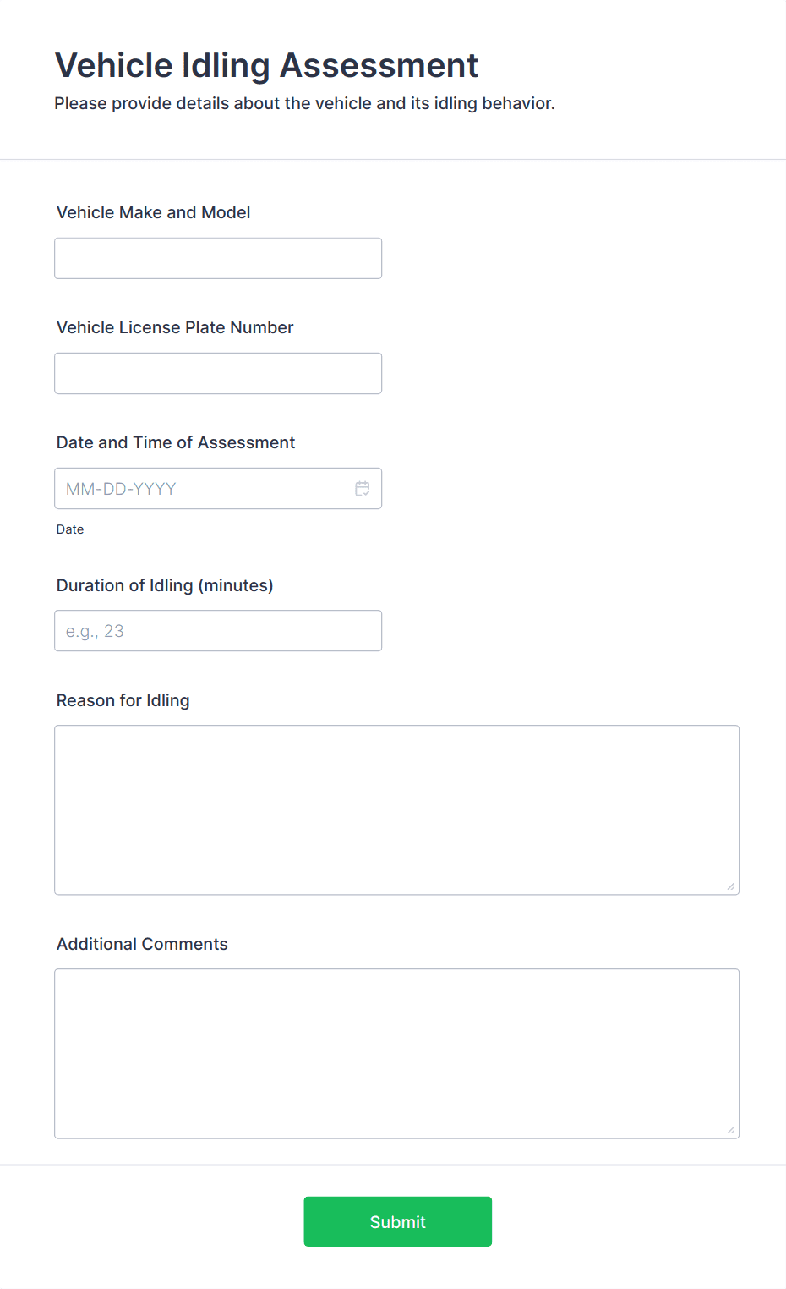Viewport: 786px width, 1289px height.
Task: Open the calendar date picker icon
Action: click(363, 489)
